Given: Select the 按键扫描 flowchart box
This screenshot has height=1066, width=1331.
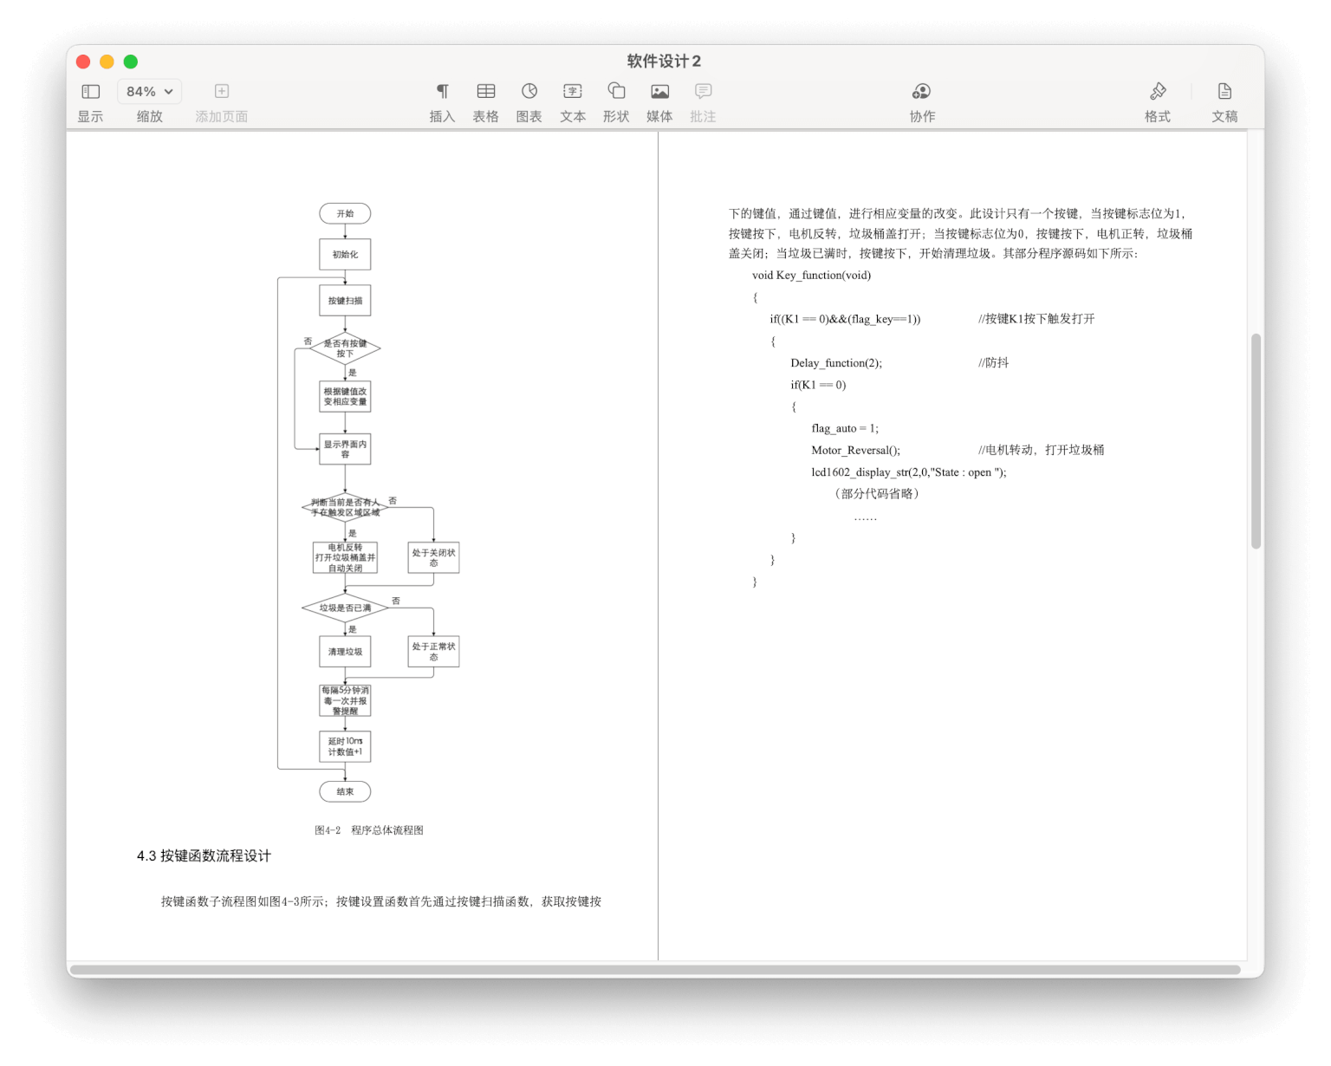Looking at the screenshot, I should click(345, 300).
